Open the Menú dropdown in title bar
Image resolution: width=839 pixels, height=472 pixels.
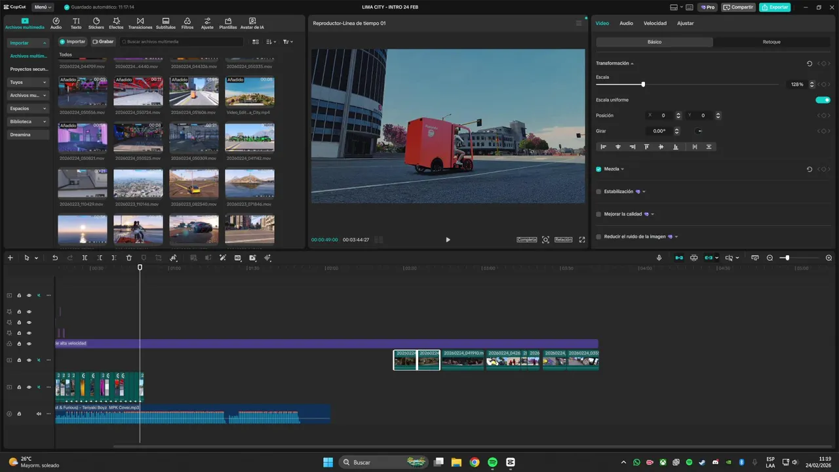coord(43,7)
